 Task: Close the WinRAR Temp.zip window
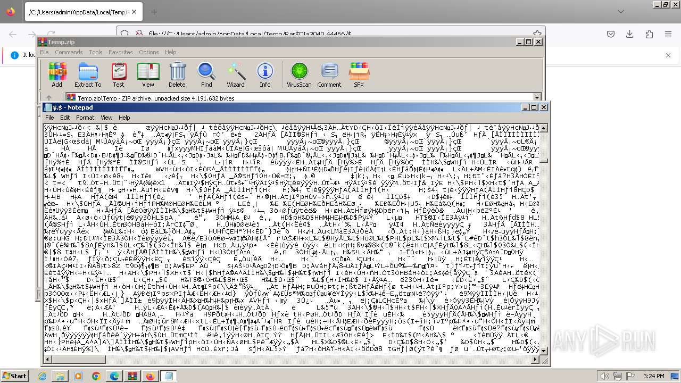tap(538, 42)
